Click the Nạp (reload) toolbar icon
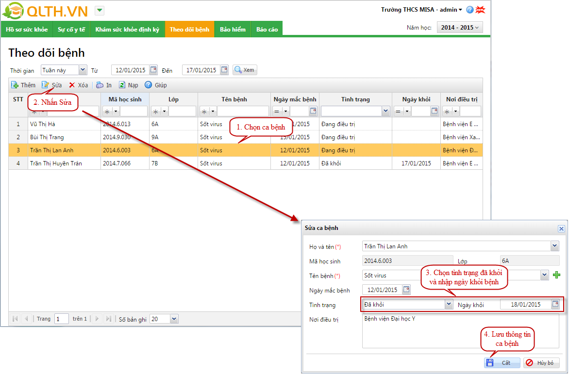569x374 pixels. click(x=122, y=85)
